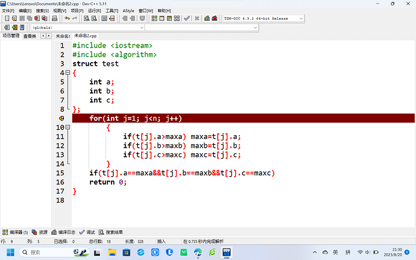Click the Replace toolbar icon
This screenshot has height=260, width=416.
pyautogui.click(x=94, y=18)
